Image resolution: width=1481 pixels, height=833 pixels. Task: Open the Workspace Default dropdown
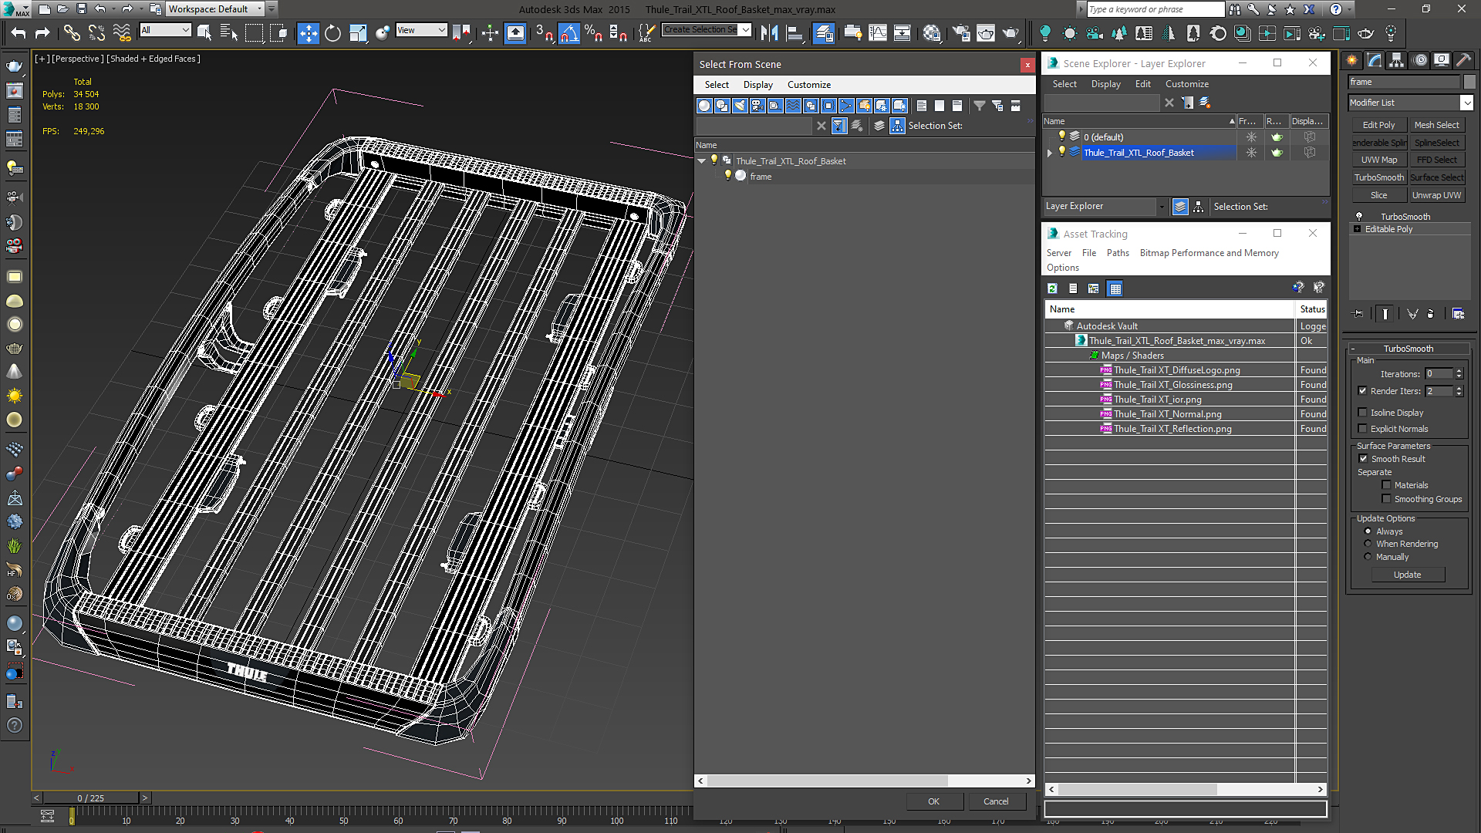pyautogui.click(x=259, y=9)
